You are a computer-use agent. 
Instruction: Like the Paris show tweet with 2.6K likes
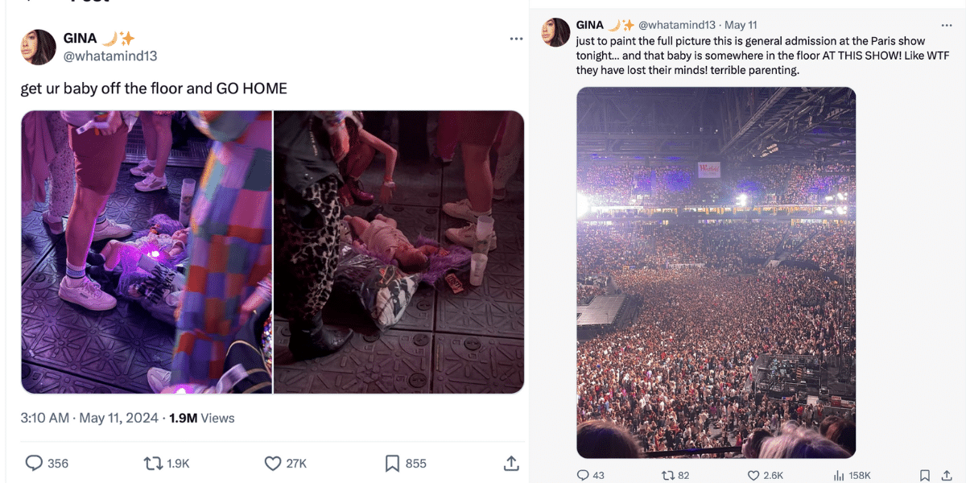click(754, 475)
